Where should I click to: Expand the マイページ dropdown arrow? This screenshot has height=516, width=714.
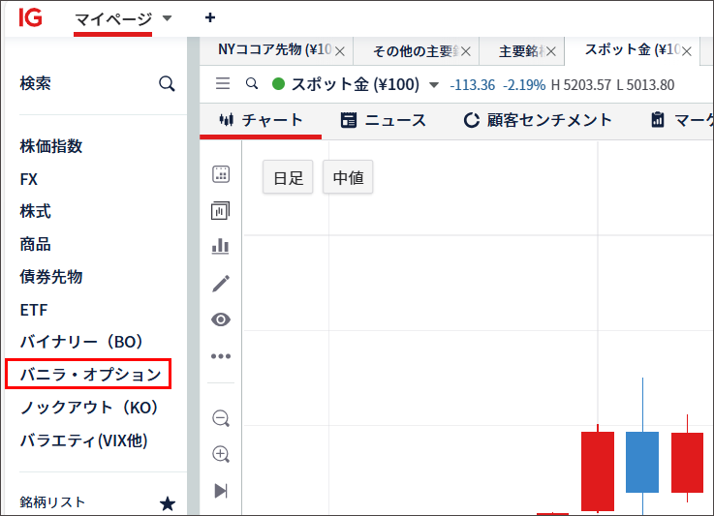click(x=167, y=18)
